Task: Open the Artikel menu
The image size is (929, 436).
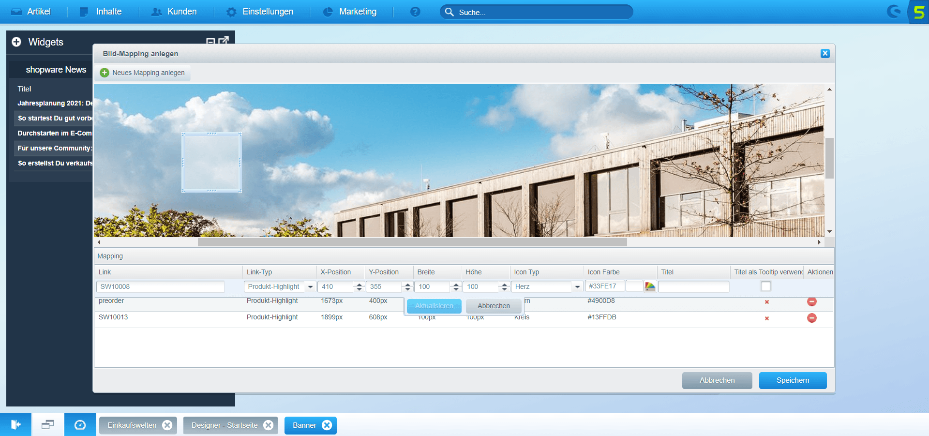Action: click(31, 12)
